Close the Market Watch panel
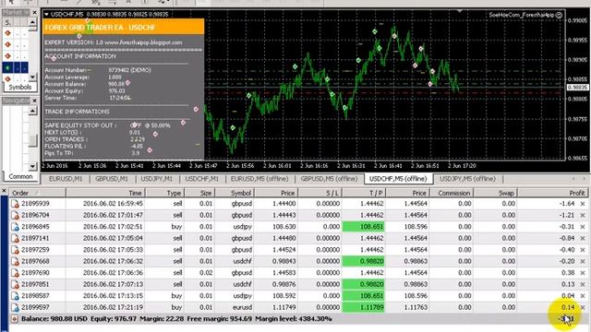Viewport: 591px width, 332px height. 34,12
